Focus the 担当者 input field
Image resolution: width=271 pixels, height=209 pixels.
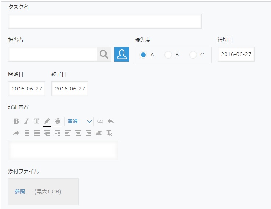tap(52, 54)
